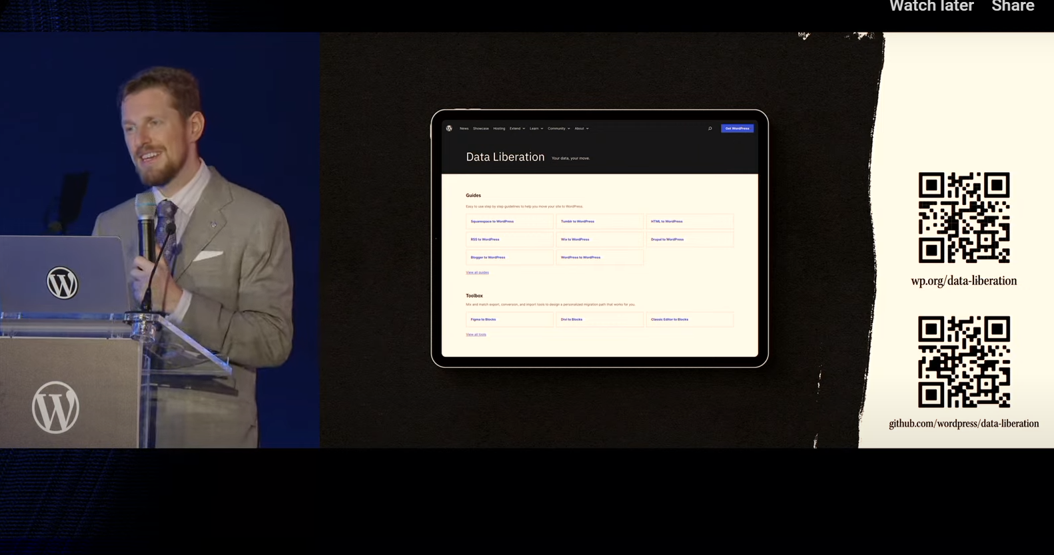Click the Watch later button

(931, 6)
